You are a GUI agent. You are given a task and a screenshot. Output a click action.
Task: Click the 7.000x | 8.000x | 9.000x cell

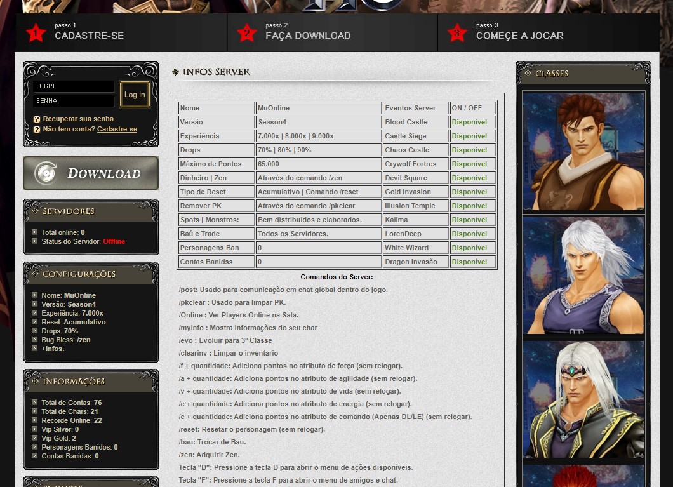tap(319, 136)
